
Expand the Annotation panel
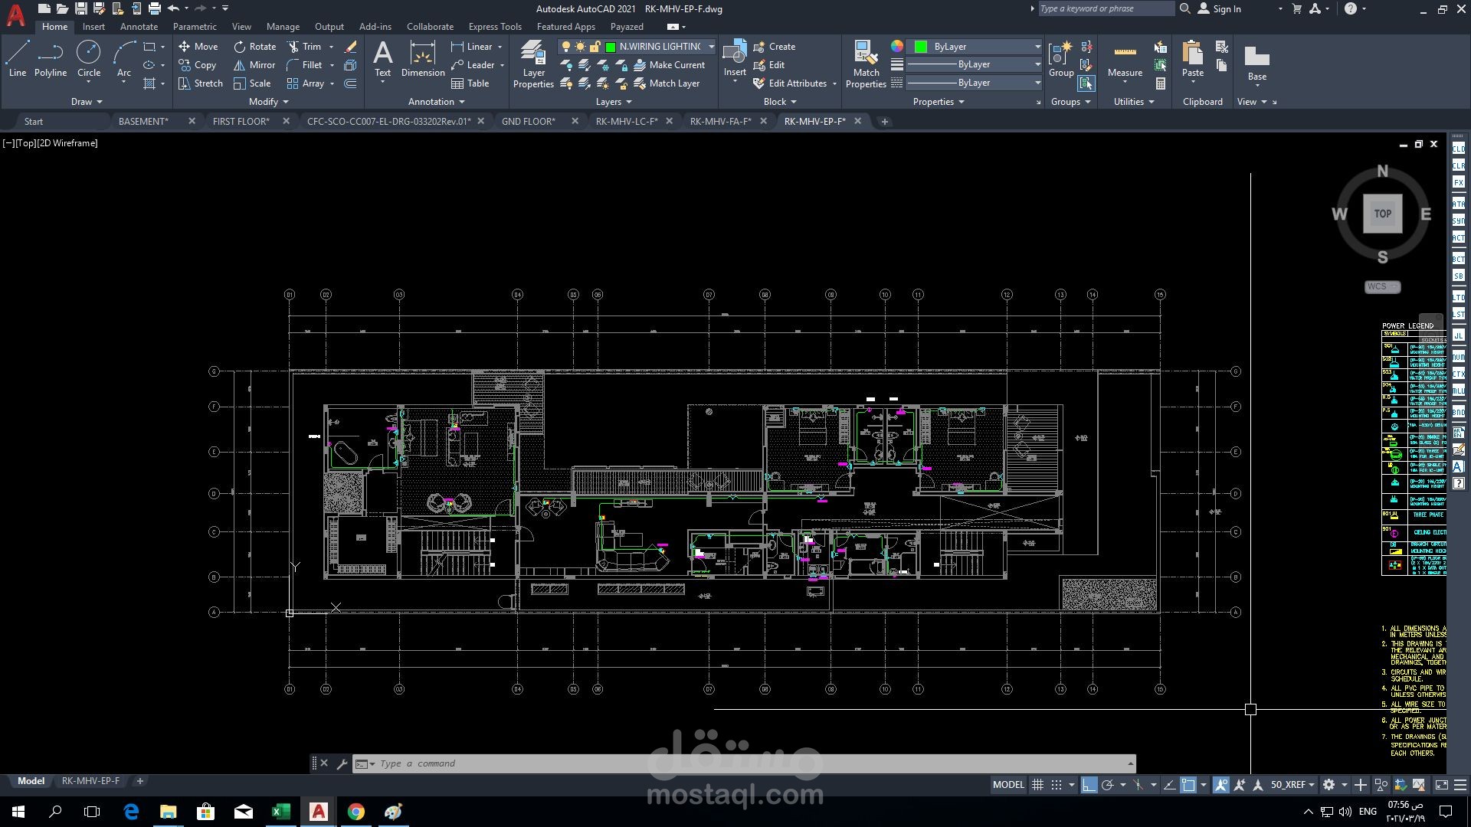(x=437, y=102)
